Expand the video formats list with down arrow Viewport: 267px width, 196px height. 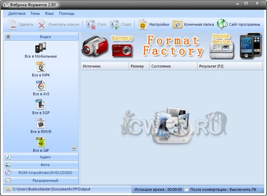point(74,148)
